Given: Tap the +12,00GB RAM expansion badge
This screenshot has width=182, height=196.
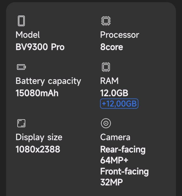Looking at the screenshot, I should point(119,104).
